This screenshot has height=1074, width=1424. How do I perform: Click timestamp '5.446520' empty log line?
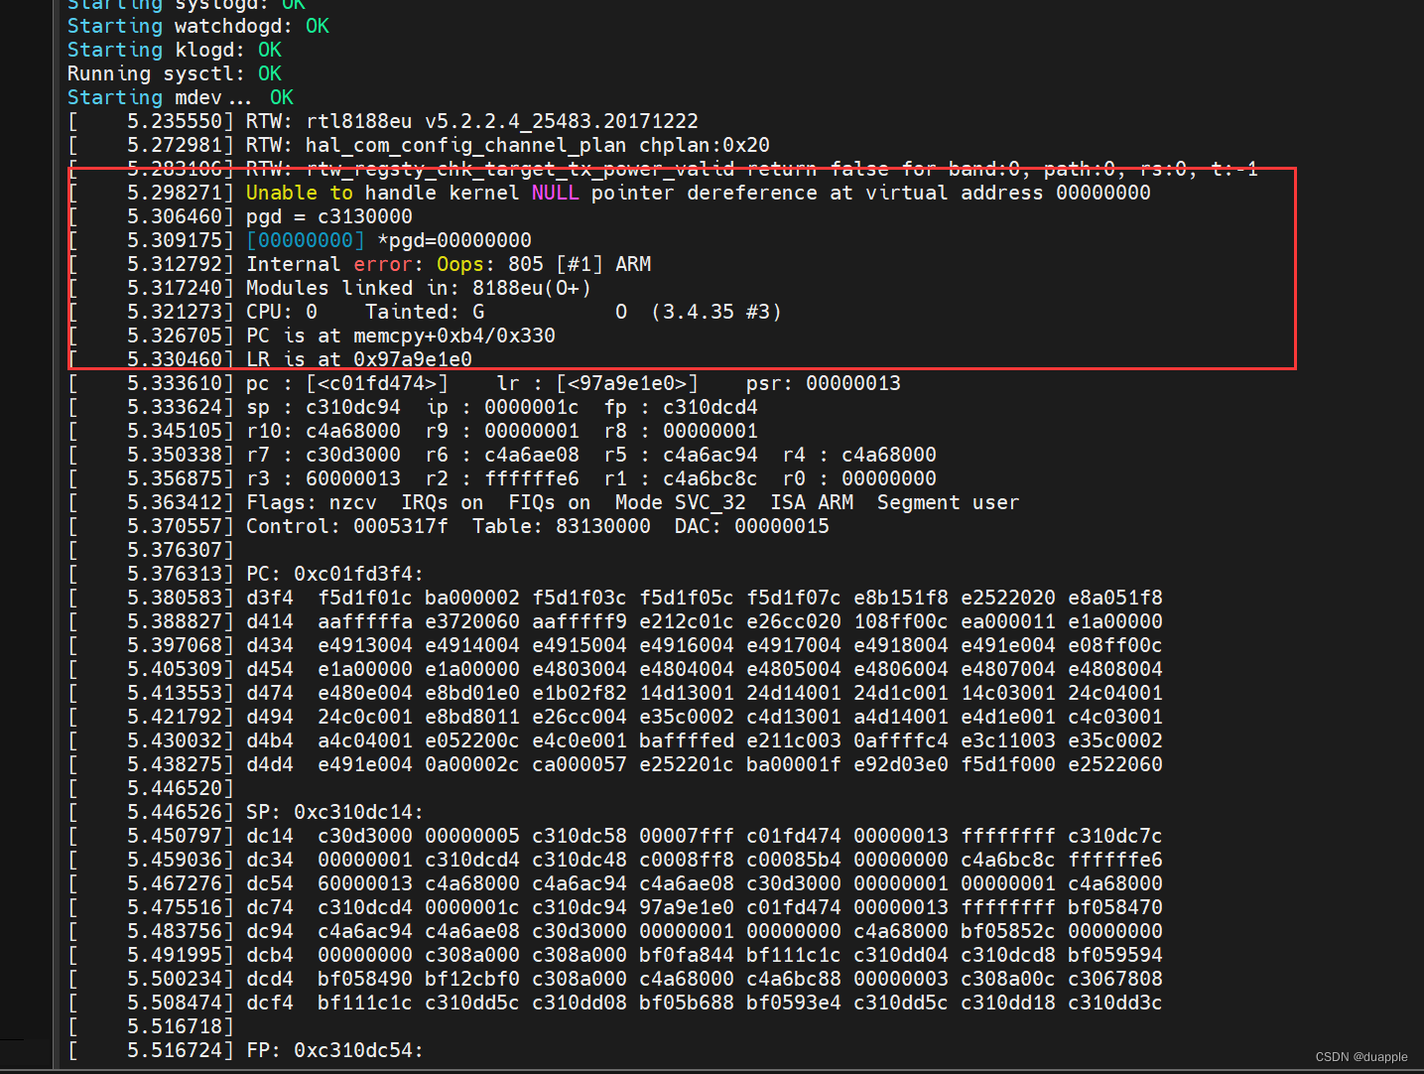click(x=151, y=788)
